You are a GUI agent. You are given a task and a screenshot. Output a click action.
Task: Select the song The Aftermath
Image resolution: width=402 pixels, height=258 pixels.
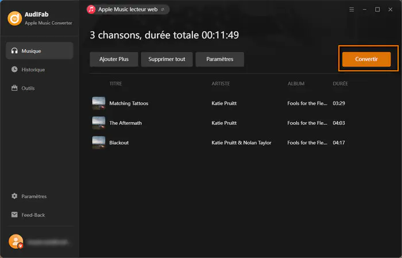click(125, 123)
